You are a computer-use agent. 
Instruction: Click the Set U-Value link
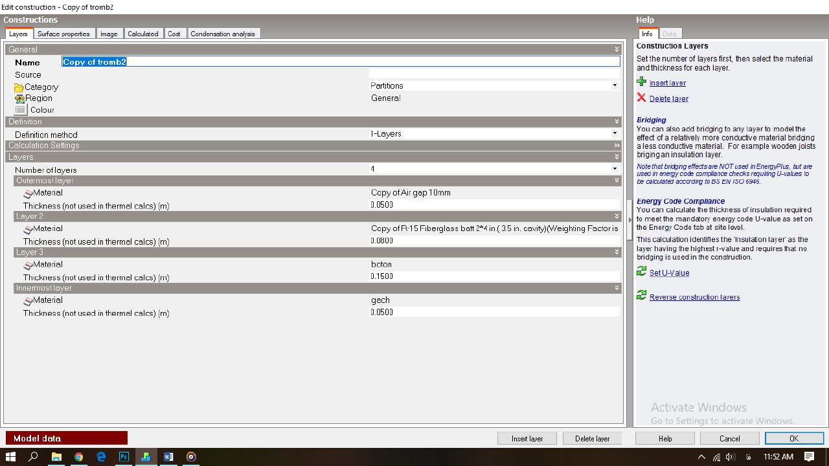click(x=670, y=273)
